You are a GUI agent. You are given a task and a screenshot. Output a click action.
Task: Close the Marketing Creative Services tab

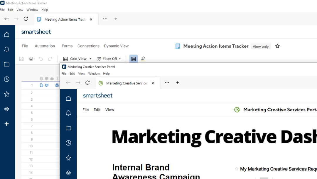153,83
